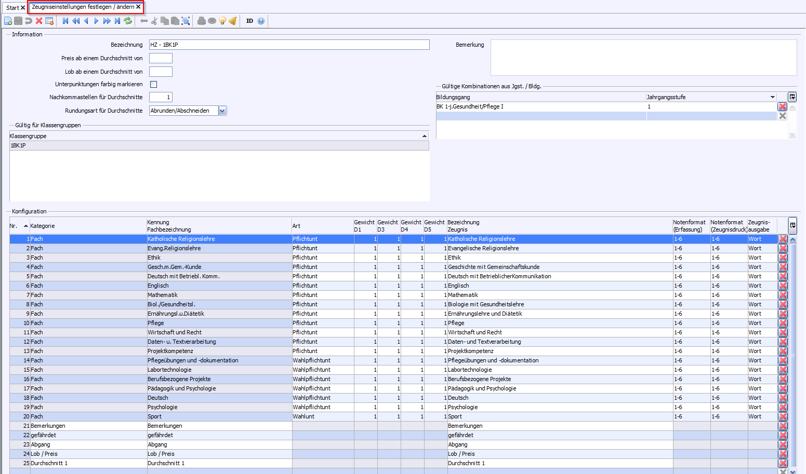Open help with the question mark icon
Screen dimensions: 806x474
[x=261, y=21]
